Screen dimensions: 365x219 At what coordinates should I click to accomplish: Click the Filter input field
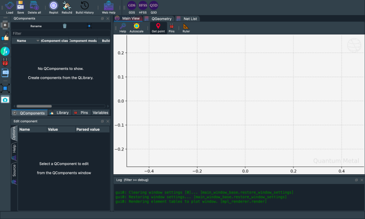pyautogui.click(x=61, y=34)
